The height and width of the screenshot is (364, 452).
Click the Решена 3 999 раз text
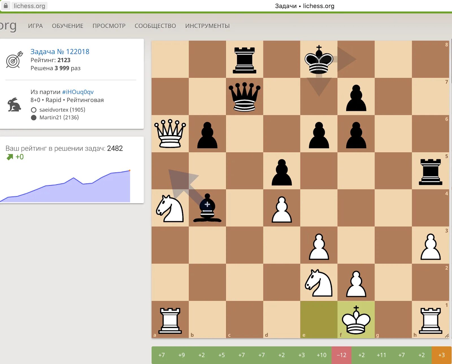(56, 68)
